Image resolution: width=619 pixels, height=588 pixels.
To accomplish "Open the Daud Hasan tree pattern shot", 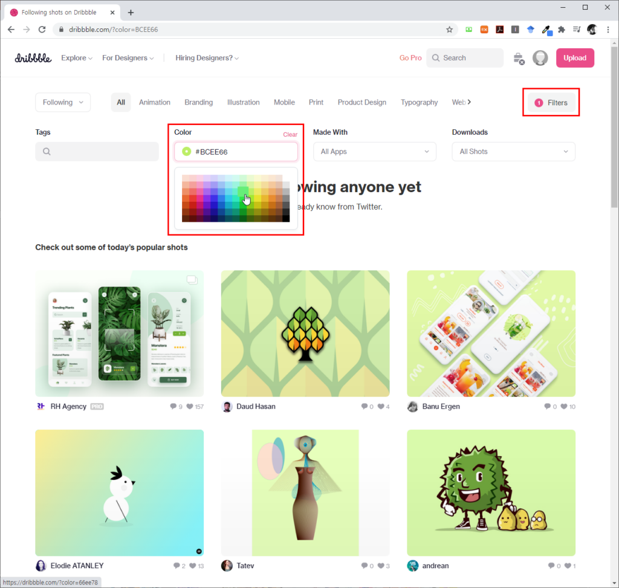I will tap(305, 333).
